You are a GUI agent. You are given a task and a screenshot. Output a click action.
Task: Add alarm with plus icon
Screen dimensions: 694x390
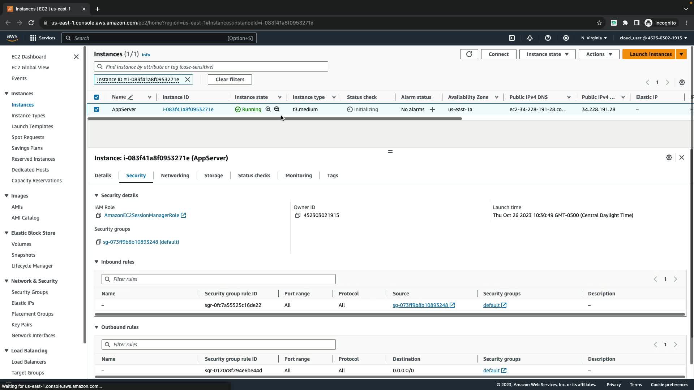click(x=432, y=109)
